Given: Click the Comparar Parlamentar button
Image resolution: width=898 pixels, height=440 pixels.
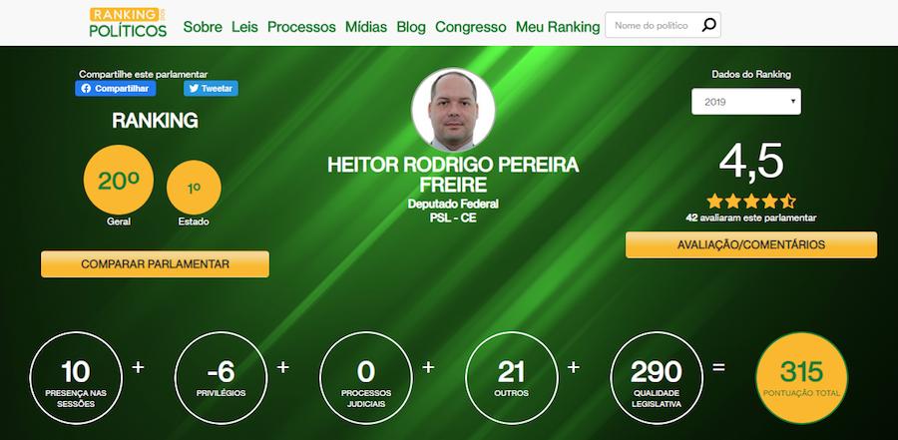Looking at the screenshot, I should click(x=156, y=264).
